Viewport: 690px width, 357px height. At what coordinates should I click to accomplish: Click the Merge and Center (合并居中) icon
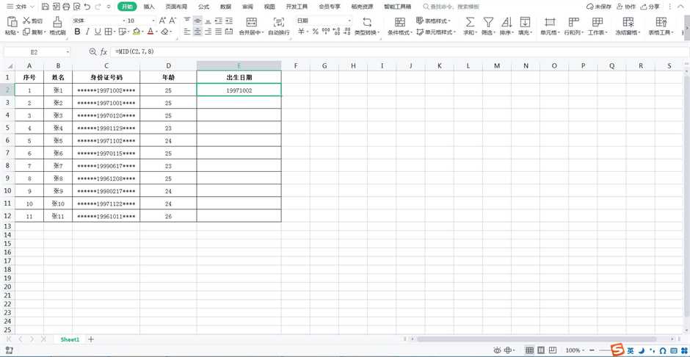coord(251,22)
